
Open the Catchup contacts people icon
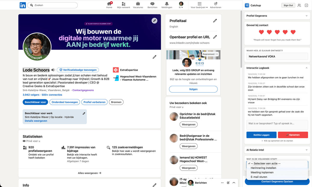coord(299,5)
